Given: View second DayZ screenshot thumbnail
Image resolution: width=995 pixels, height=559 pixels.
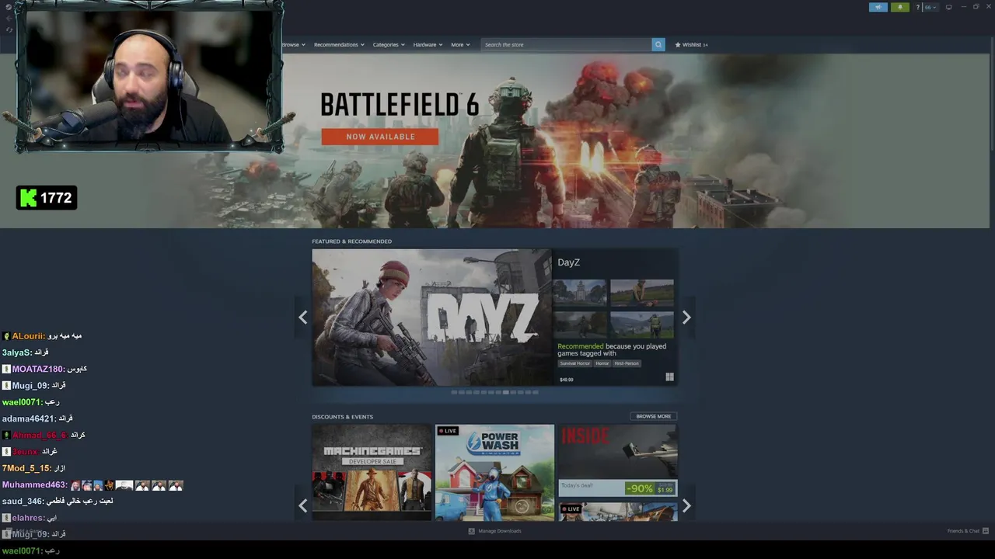Looking at the screenshot, I should click(642, 292).
